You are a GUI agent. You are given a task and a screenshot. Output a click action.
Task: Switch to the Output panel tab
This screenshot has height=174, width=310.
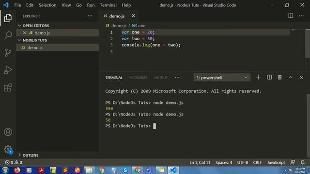click(161, 77)
